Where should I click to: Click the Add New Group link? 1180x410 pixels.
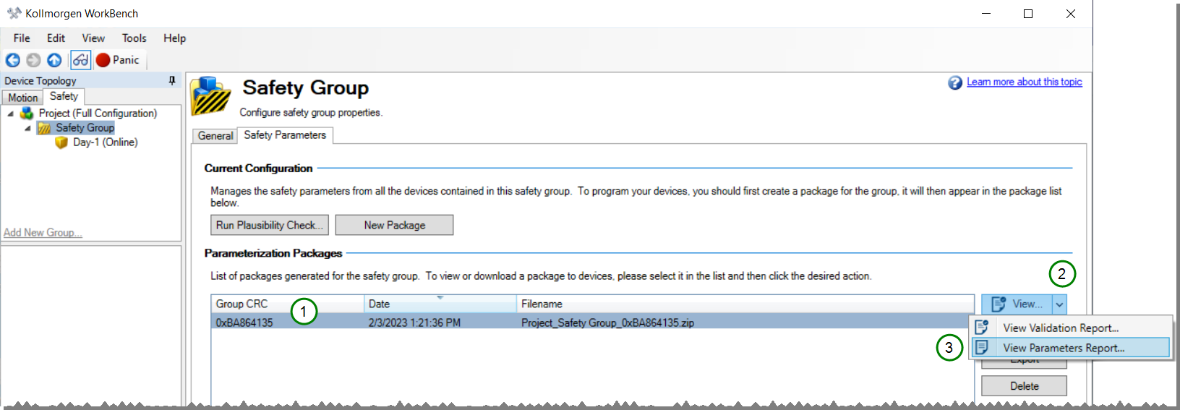coord(43,232)
